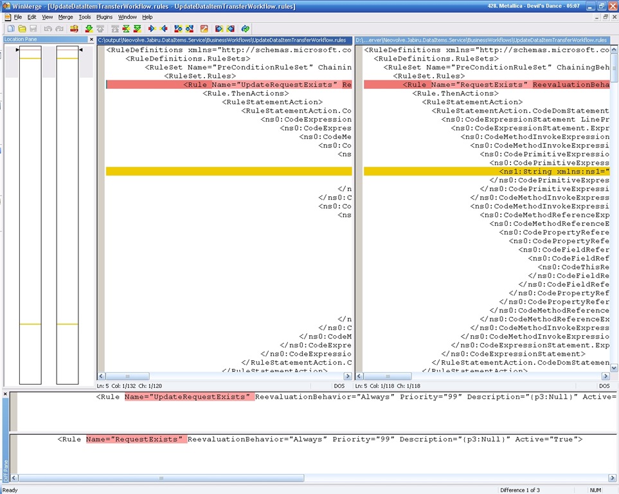Image resolution: width=619 pixels, height=494 pixels.
Task: Click the Save diskette toolbar icon
Action: tap(33, 28)
